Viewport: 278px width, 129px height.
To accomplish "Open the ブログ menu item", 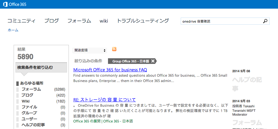I will pyautogui.click(x=51, y=21).
